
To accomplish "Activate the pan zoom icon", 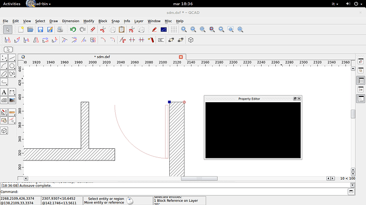I will tap(240, 30).
